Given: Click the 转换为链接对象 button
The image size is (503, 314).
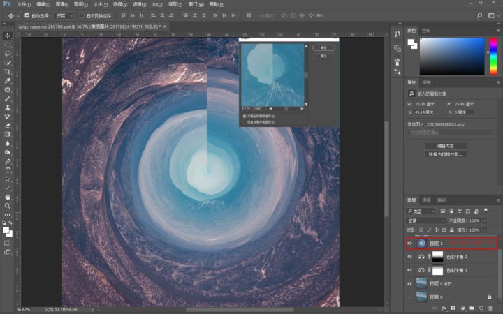Looking at the screenshot, I should point(444,154).
